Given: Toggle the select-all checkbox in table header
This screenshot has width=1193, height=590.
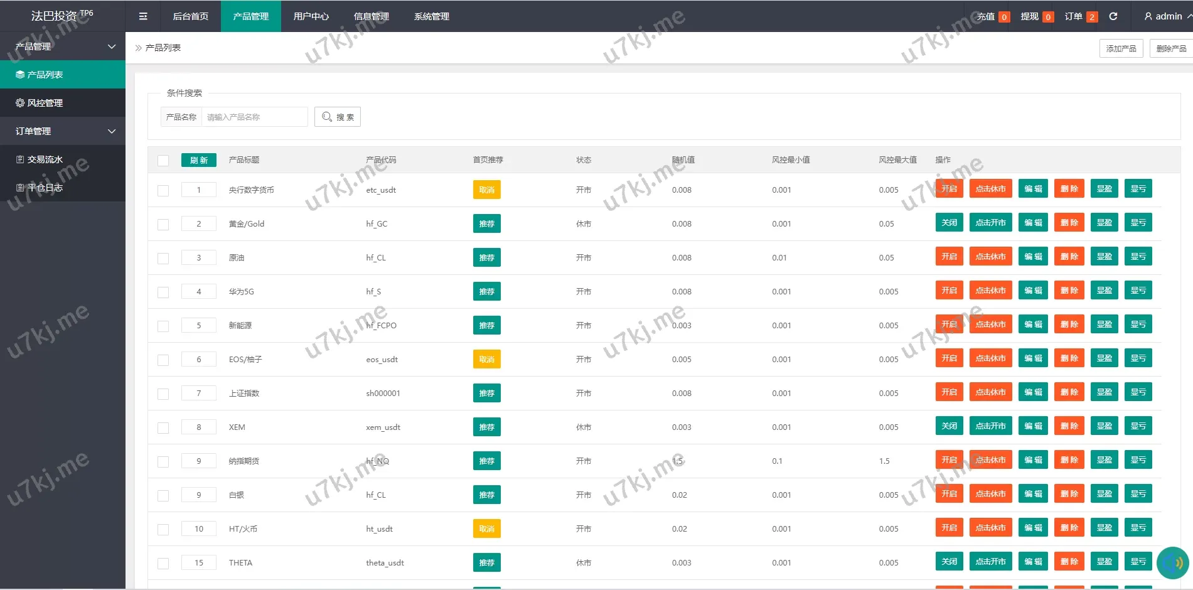Looking at the screenshot, I should pyautogui.click(x=163, y=160).
